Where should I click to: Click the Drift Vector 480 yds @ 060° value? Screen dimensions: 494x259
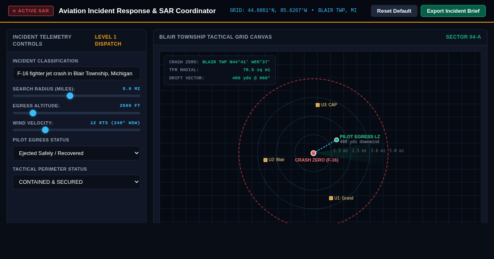tap(251, 78)
